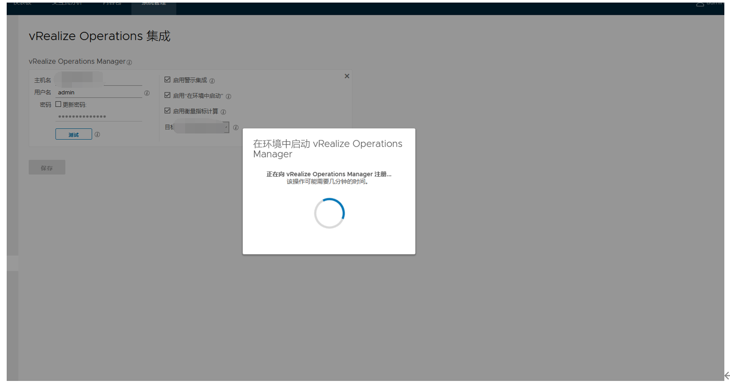Collapse the panel using the bottom-right chevron
This screenshot has width=730, height=383.
[x=727, y=375]
